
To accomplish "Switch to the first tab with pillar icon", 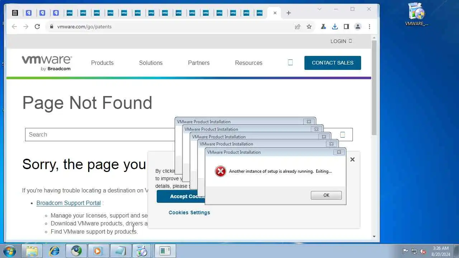I will pos(15,13).
